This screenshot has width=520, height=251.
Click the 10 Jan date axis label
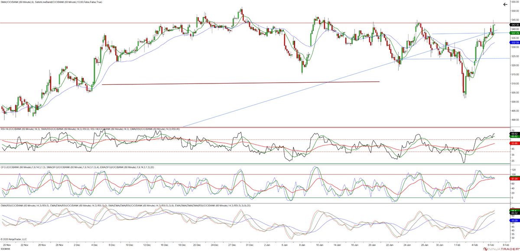320,245
